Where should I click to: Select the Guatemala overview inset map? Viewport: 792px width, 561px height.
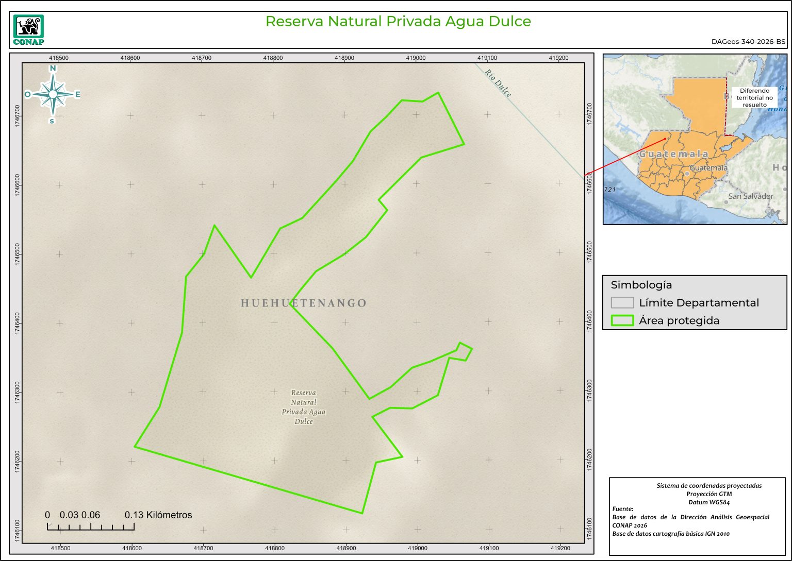click(695, 139)
